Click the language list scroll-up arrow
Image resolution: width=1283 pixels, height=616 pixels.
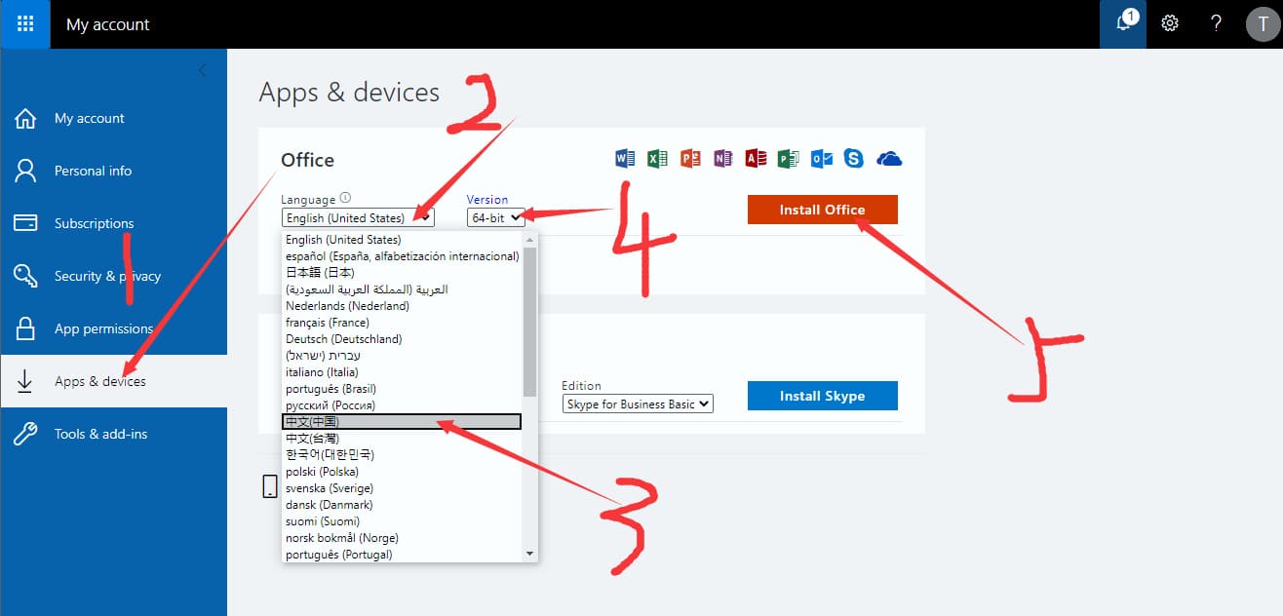click(x=530, y=239)
